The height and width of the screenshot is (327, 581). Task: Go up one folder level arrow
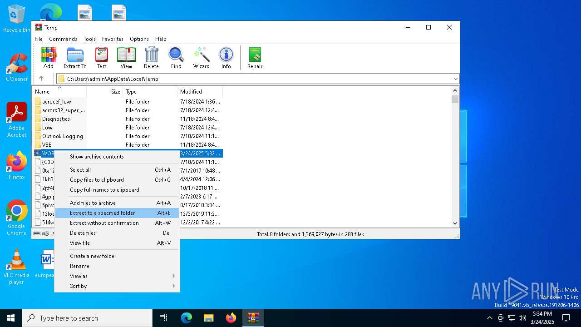(x=41, y=79)
